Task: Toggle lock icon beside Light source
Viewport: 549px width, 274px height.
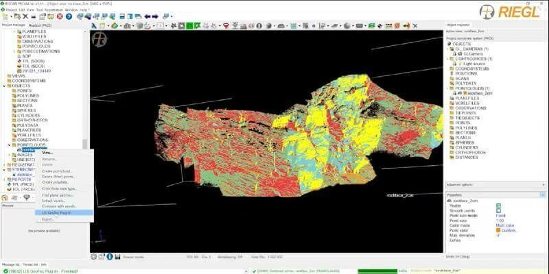Action: click(455, 64)
